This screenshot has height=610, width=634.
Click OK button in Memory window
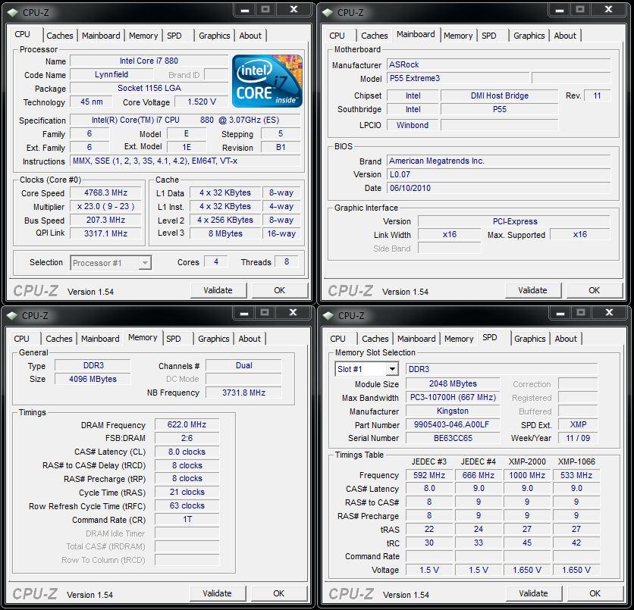(x=278, y=593)
